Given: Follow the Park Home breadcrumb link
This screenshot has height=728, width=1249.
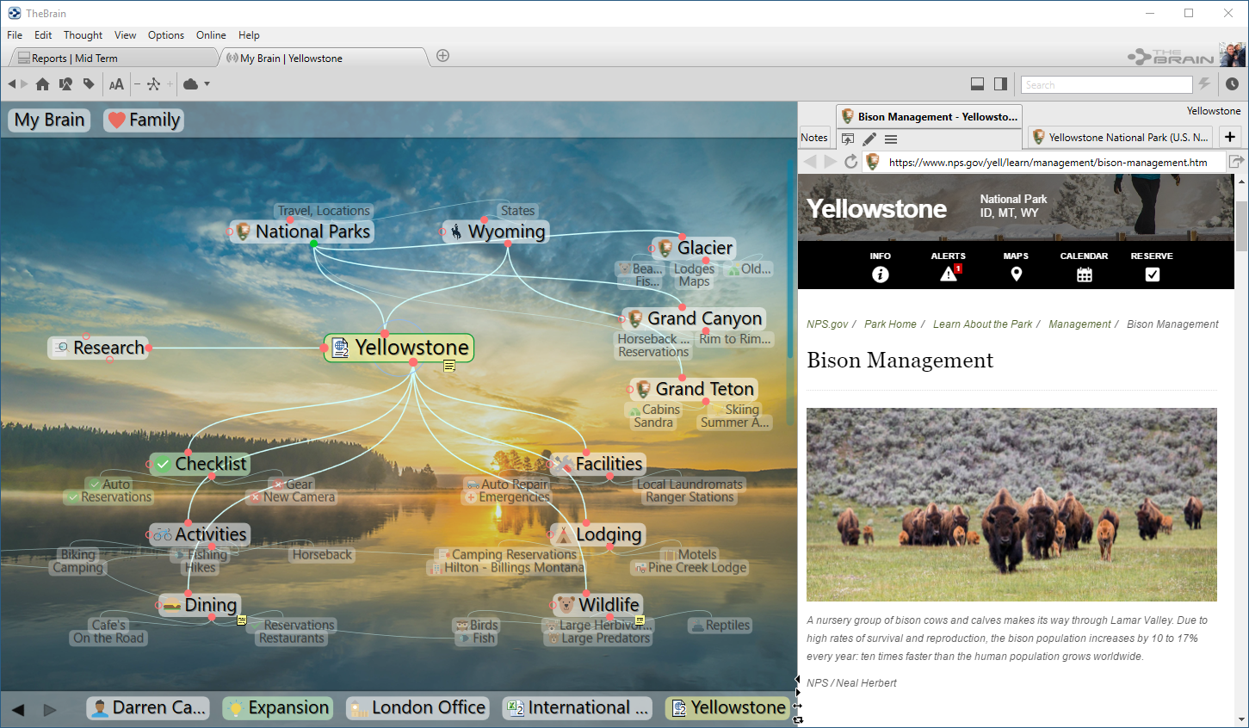Looking at the screenshot, I should (890, 324).
